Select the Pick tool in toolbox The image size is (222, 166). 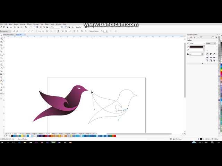pos(1,35)
